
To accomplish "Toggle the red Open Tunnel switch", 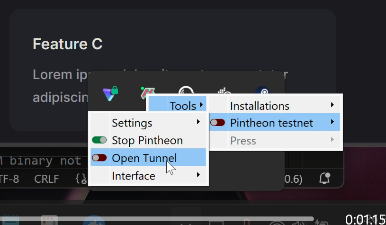I will click(x=99, y=158).
